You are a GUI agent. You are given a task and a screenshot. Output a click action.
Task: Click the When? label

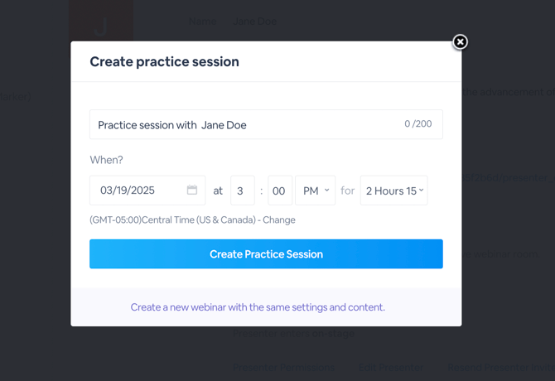[106, 160]
